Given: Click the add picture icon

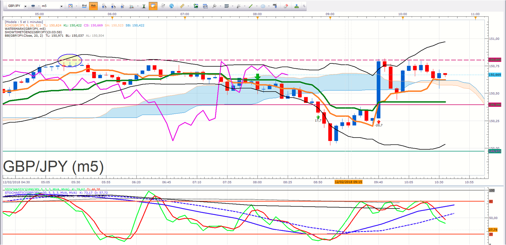Looking at the screenshot, I should 196,6.
